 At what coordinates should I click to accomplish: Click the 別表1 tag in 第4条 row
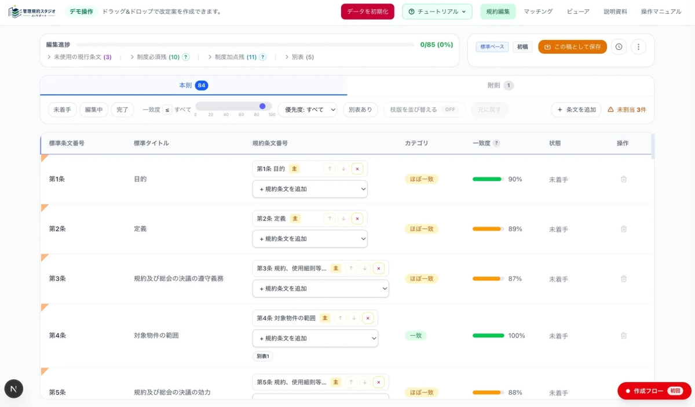point(263,356)
